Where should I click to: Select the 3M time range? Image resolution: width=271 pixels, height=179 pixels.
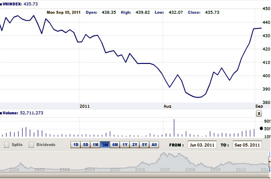coord(105,145)
